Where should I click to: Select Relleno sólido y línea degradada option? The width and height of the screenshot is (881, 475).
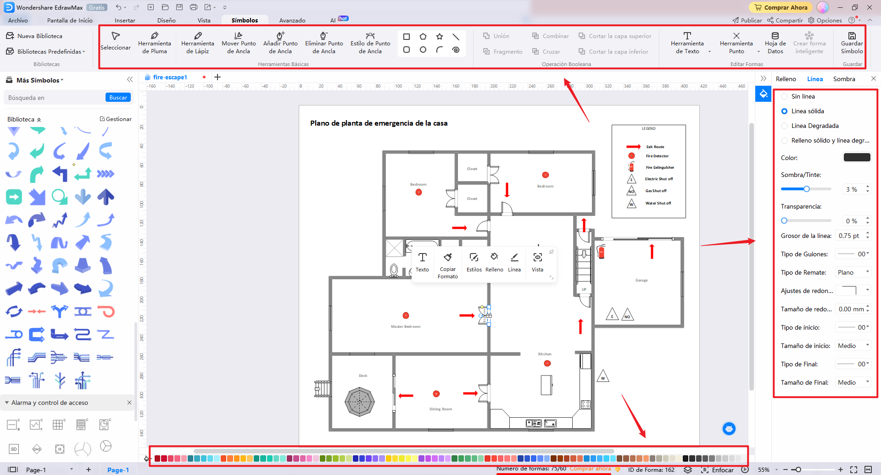click(785, 141)
